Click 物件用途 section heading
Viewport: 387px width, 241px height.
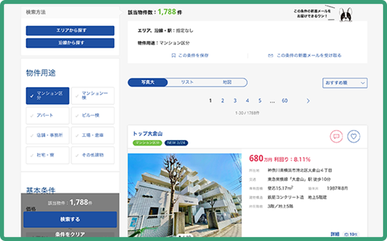click(41, 73)
